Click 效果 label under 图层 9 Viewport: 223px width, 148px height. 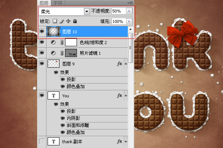click(64, 73)
